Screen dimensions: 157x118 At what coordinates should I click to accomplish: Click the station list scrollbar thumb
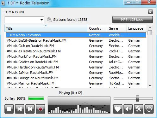click(150, 32)
